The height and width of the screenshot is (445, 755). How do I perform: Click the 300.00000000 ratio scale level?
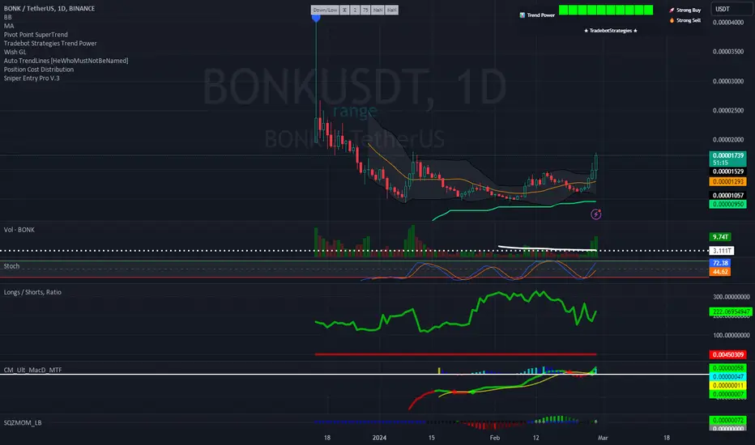(x=731, y=297)
